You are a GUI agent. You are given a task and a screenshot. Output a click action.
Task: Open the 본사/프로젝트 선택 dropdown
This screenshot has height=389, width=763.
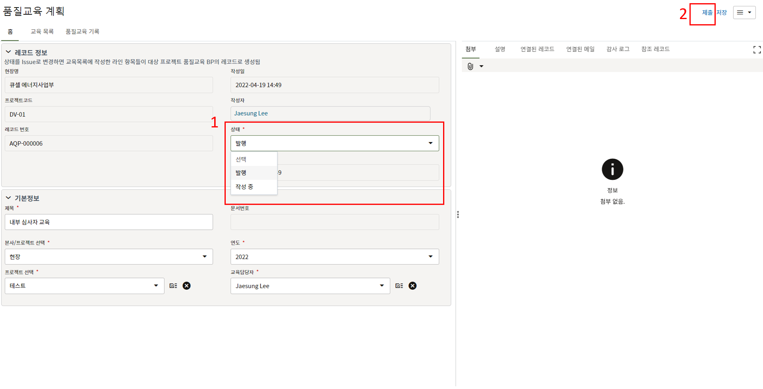click(108, 257)
